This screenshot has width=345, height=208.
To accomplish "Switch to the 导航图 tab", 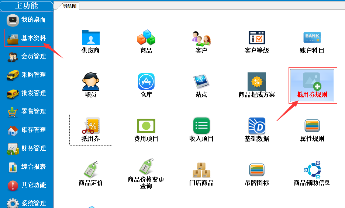I will 69,6.
